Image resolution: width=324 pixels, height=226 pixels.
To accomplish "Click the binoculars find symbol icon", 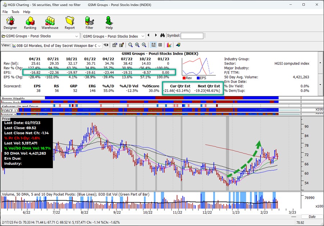I will tap(162, 36).
